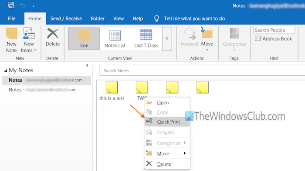Image resolution: width=305 pixels, height=171 pixels.
Task: Choose Forward in the context menu
Action: click(x=167, y=132)
